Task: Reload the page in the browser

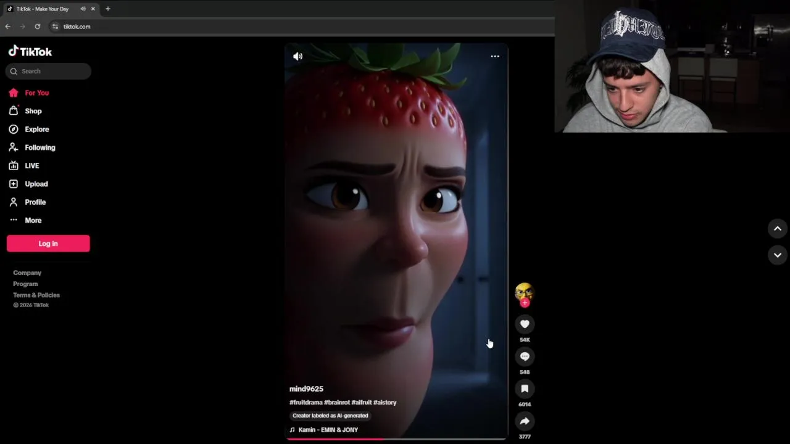Action: click(38, 27)
